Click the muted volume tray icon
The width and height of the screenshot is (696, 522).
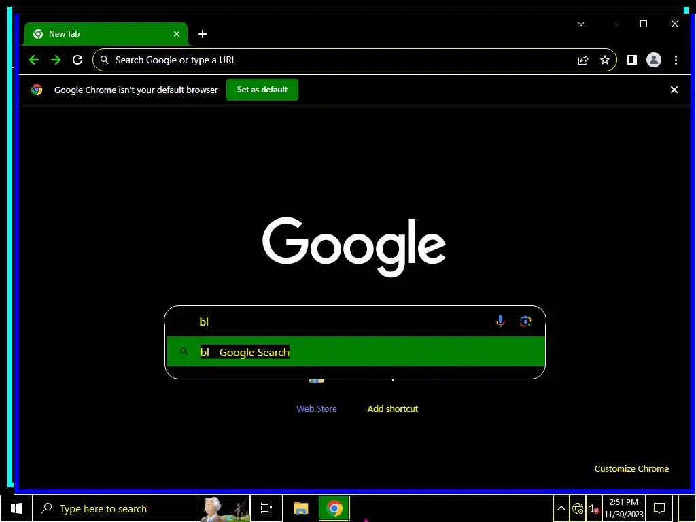tap(593, 509)
